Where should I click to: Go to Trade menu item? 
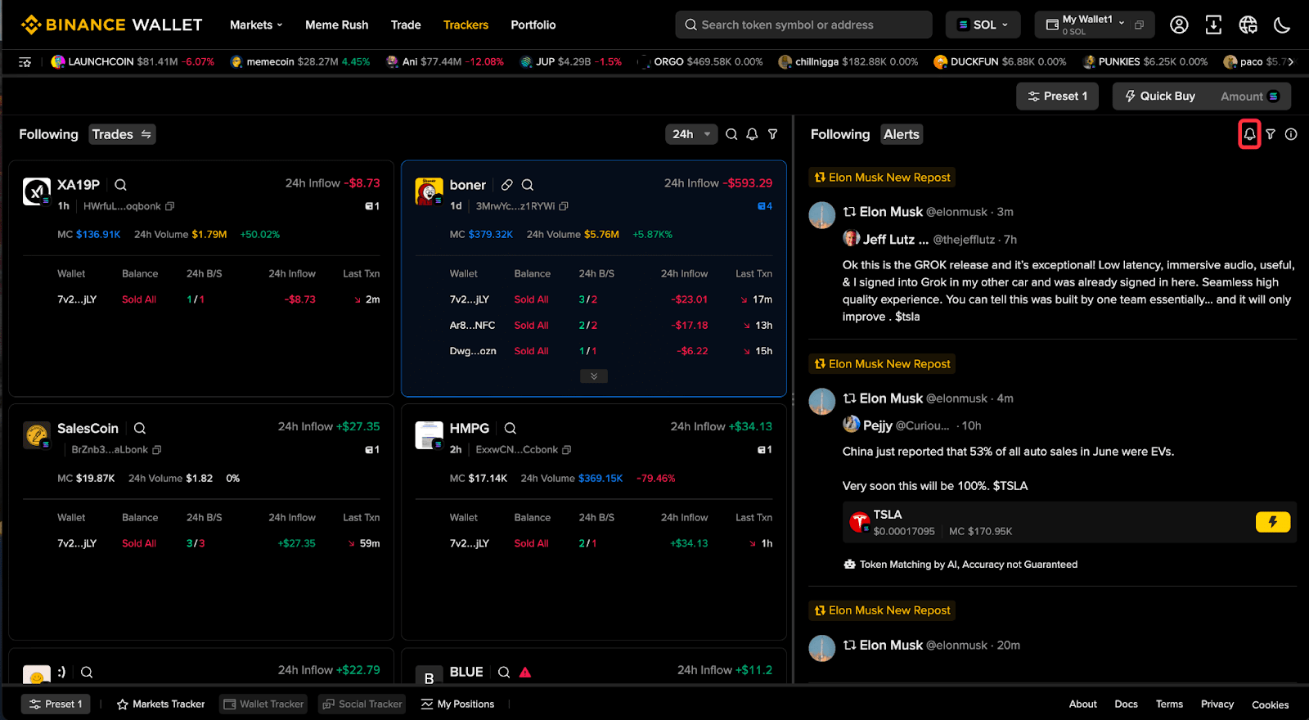pyautogui.click(x=406, y=25)
